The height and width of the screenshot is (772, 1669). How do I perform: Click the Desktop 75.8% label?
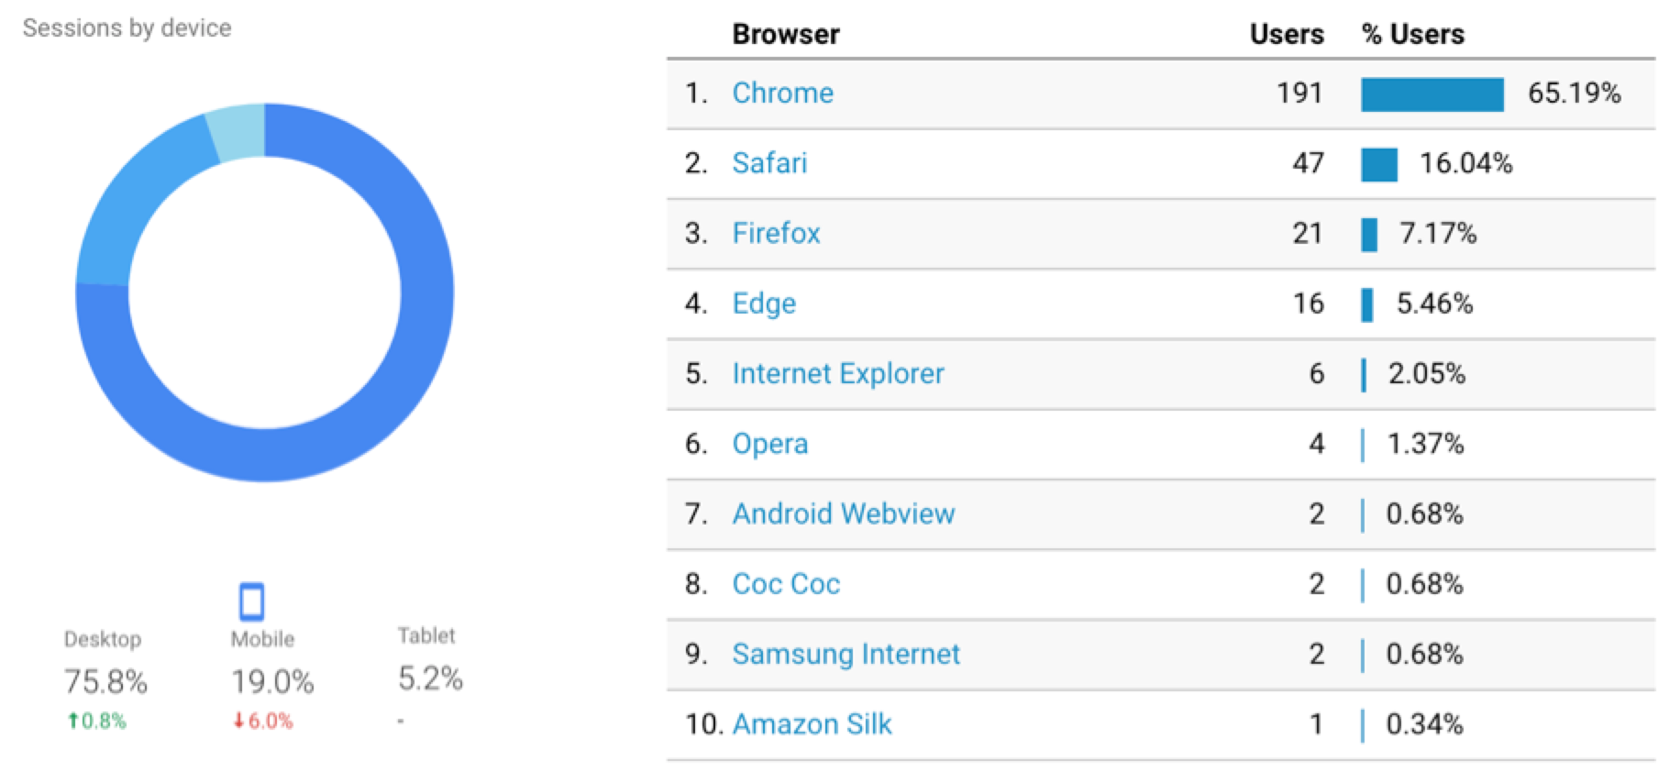click(x=105, y=680)
